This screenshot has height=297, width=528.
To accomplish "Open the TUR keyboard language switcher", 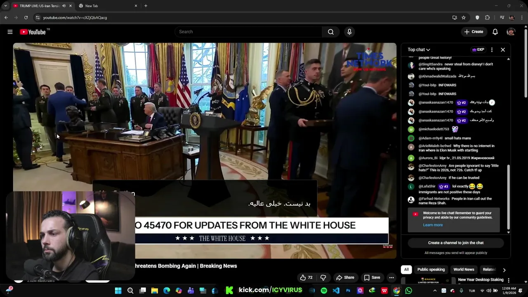I will pyautogui.click(x=471, y=291).
